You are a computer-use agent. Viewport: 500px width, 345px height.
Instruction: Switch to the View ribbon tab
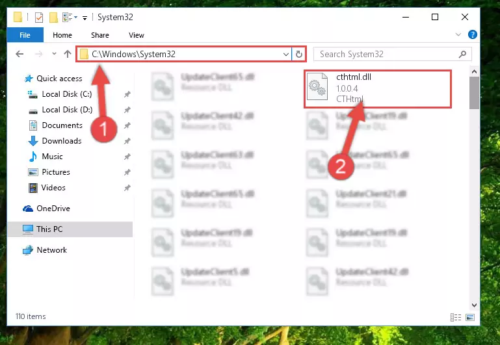point(137,35)
